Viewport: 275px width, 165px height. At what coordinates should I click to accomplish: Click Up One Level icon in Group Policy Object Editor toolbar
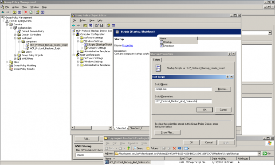click(85, 26)
